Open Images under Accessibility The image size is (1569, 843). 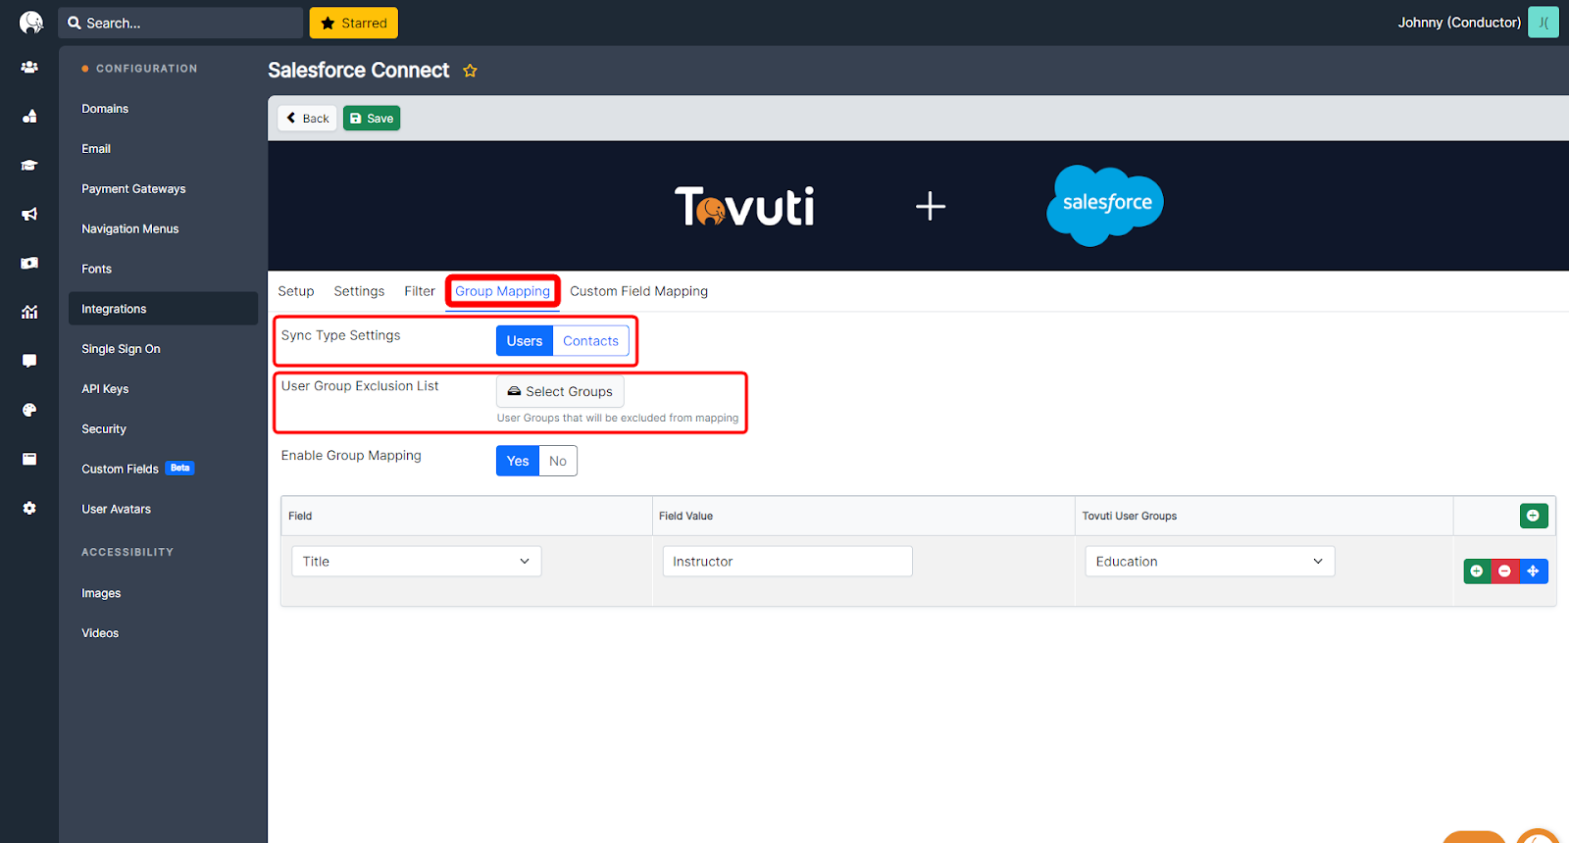click(x=101, y=593)
